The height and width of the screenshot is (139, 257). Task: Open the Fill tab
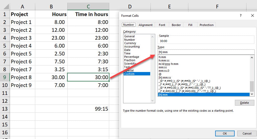tap(190, 25)
